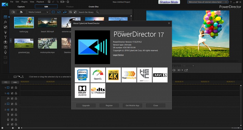The image size is (243, 130).
Task: Click the Undo arrow icon
Action: 53,2
